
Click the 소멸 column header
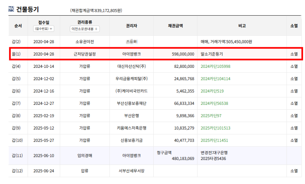click(x=294, y=26)
